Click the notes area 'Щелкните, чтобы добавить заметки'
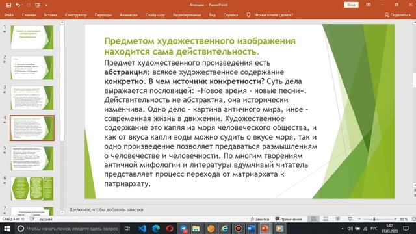416x234 pixels. [x=107, y=209]
